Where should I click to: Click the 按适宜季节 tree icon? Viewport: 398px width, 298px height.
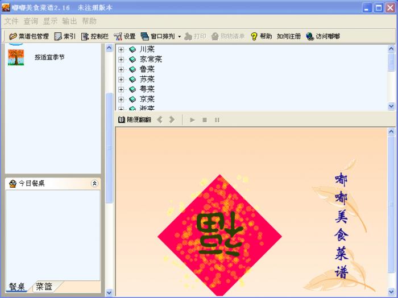click(16, 57)
